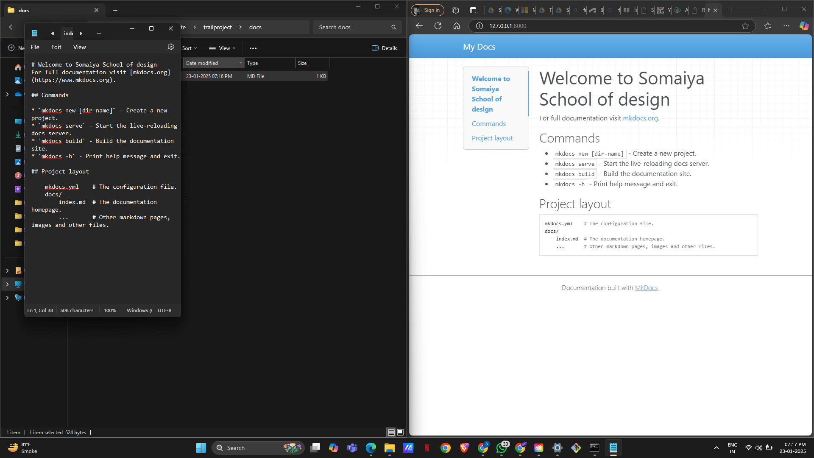This screenshot has width=814, height=458.
Task: Open Copilot in browser sidebar
Action: (804, 26)
